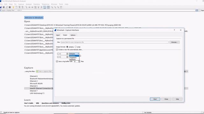The width and height of the screenshot is (204, 114).
Task: Click the Zoom in toolbar icon
Action: pyautogui.click(x=52, y=7)
